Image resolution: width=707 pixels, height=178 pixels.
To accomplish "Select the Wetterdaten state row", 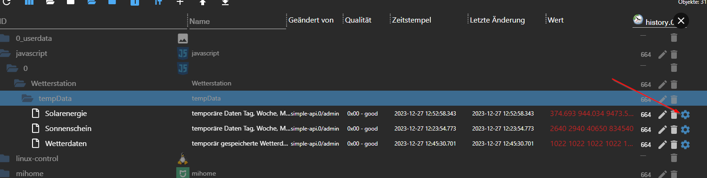I will [x=353, y=144].
